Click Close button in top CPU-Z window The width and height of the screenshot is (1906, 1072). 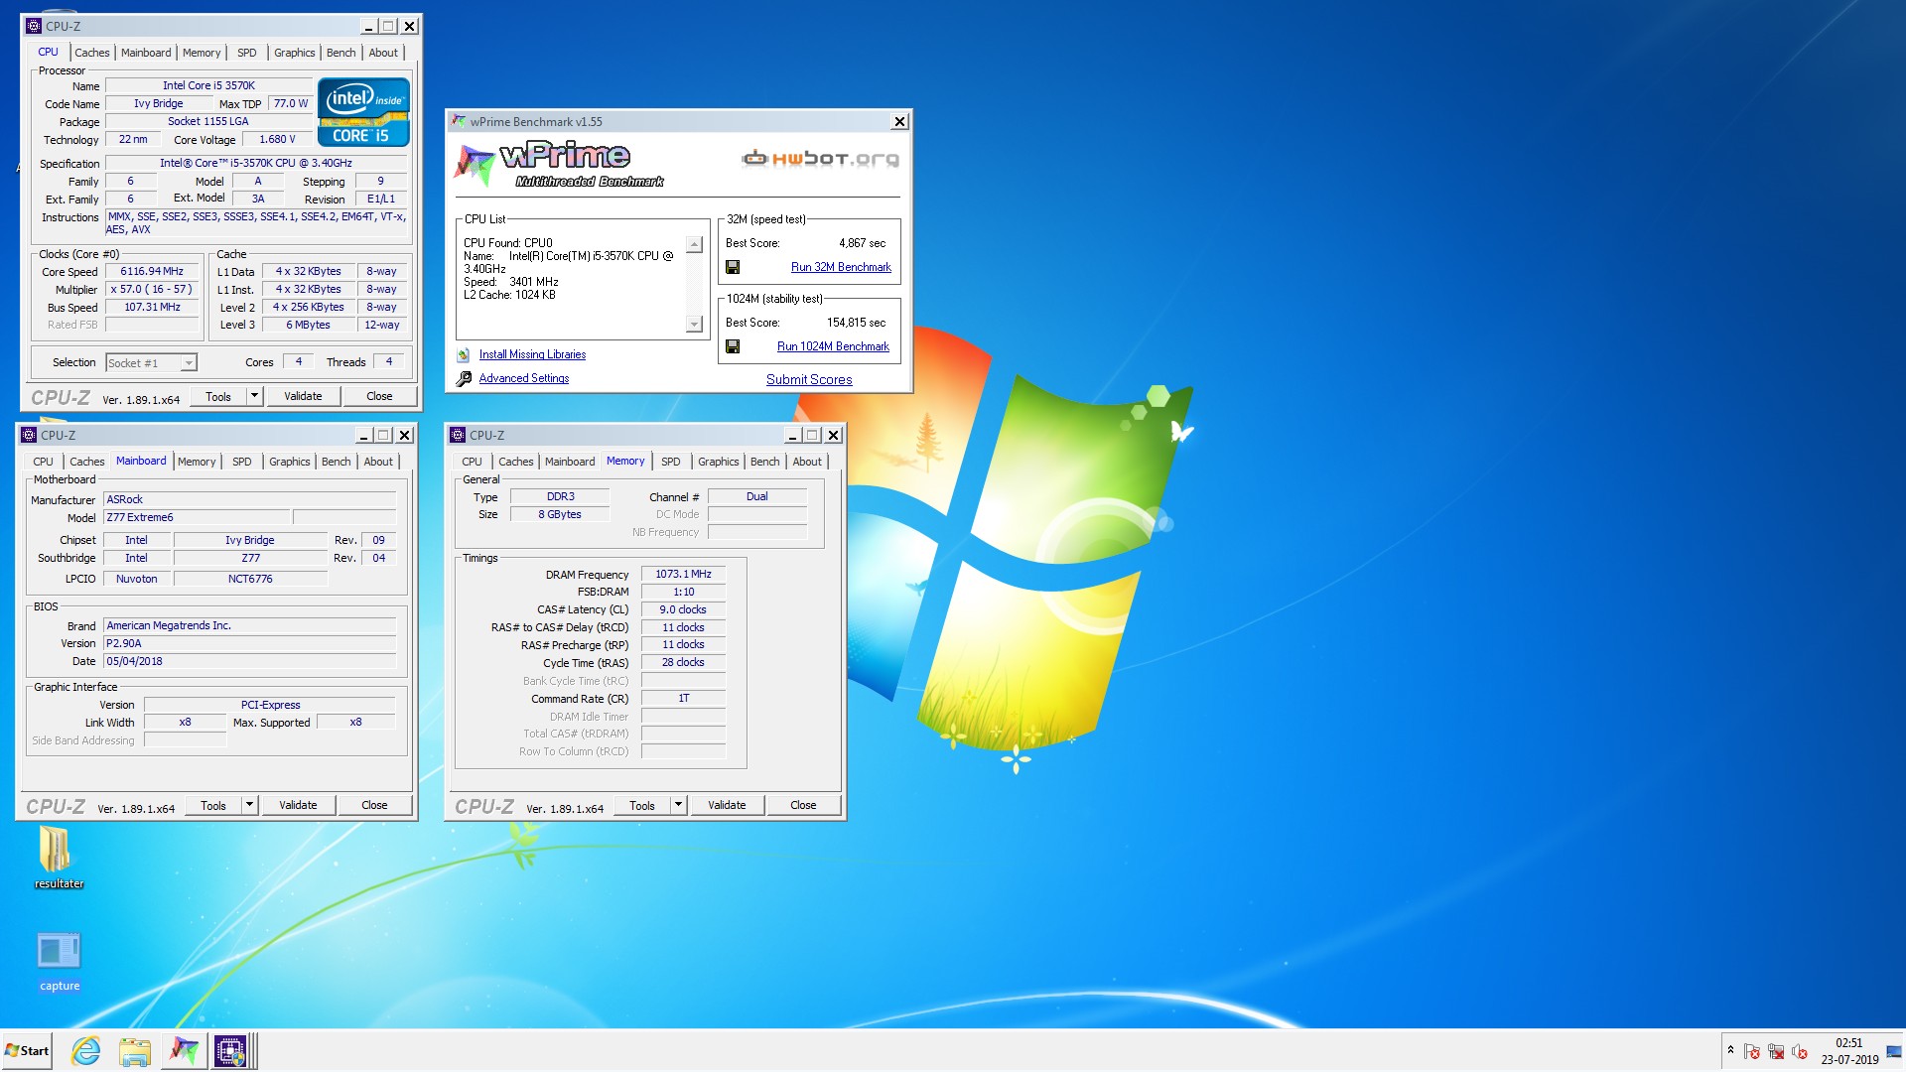pos(379,396)
